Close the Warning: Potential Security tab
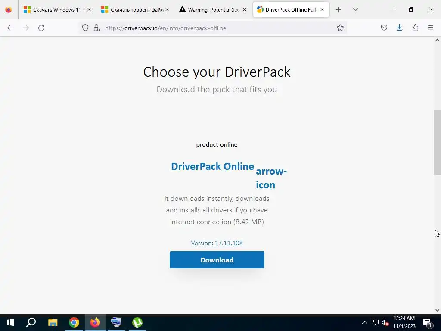This screenshot has height=331, width=441. (x=245, y=9)
